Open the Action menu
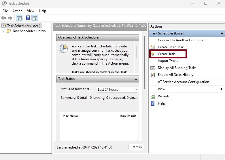 pyautogui.click(x=17, y=11)
